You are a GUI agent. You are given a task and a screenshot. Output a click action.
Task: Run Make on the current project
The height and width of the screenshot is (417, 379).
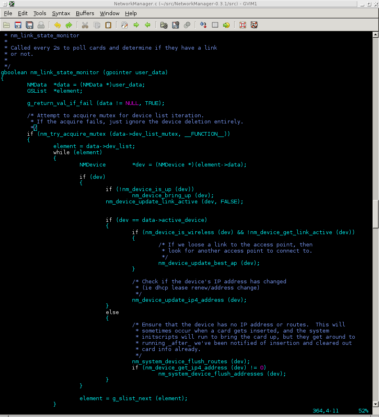(x=203, y=25)
